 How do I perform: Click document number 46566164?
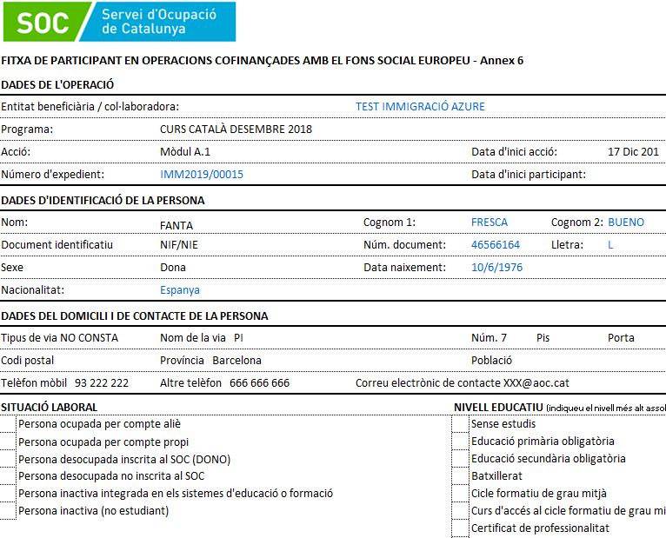495,245
